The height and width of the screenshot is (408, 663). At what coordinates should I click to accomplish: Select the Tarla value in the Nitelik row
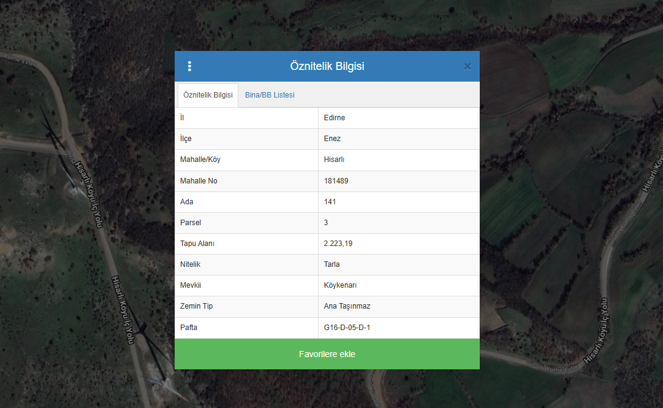point(331,264)
